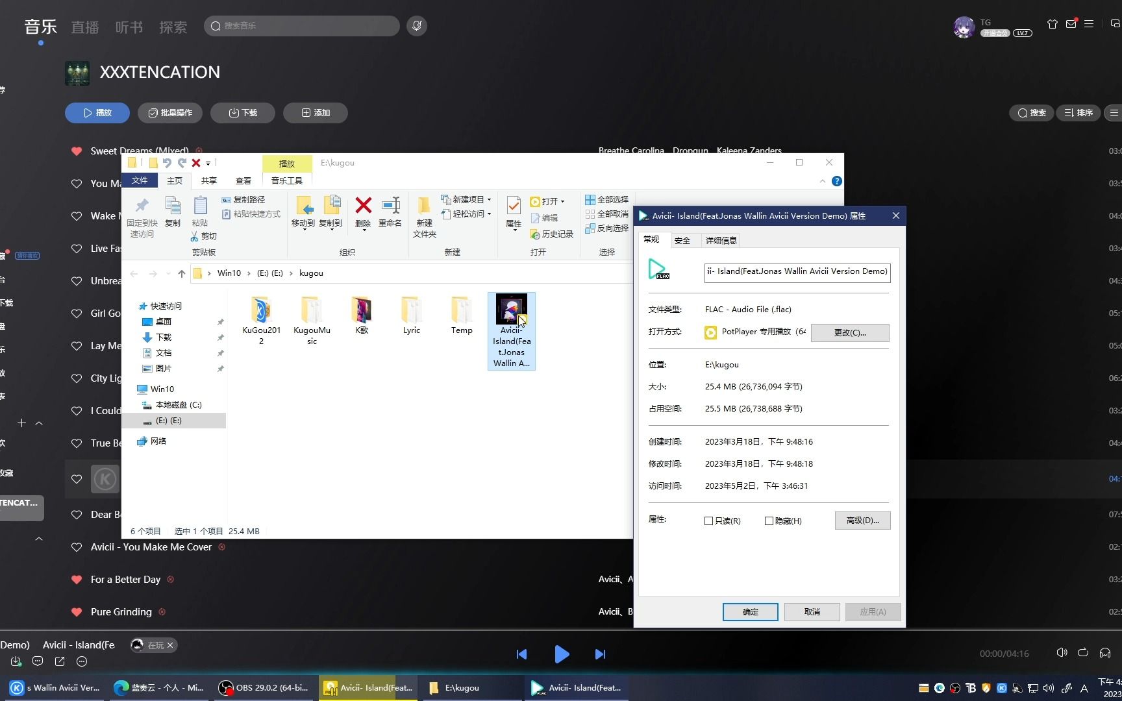Click the play button in bottom player
The image size is (1122, 701).
(x=562, y=654)
